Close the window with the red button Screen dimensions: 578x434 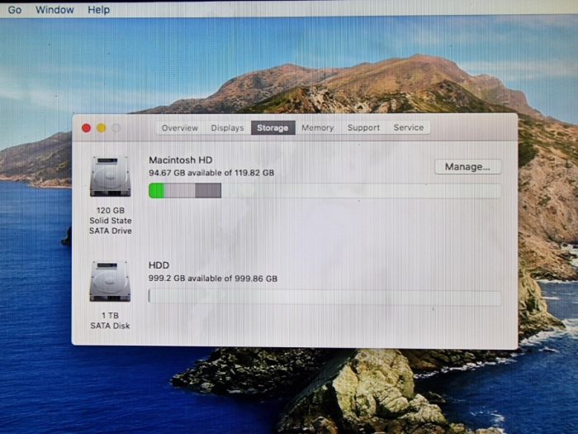coord(86,128)
